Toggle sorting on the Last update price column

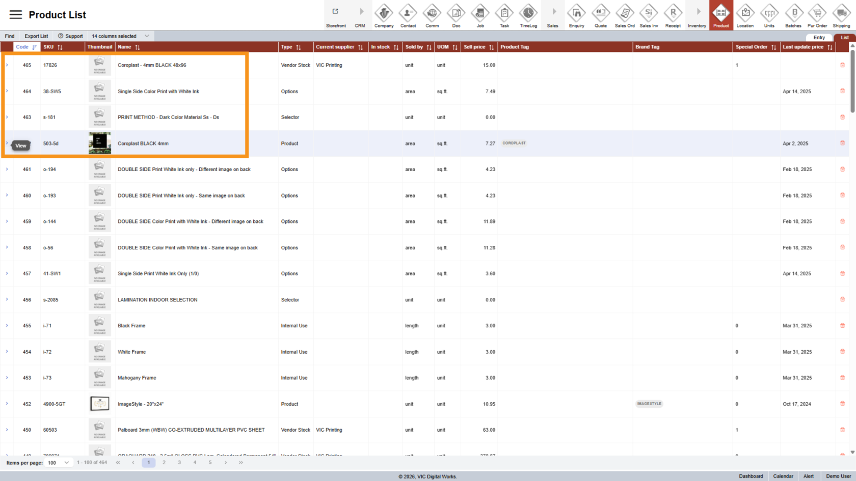coord(831,47)
